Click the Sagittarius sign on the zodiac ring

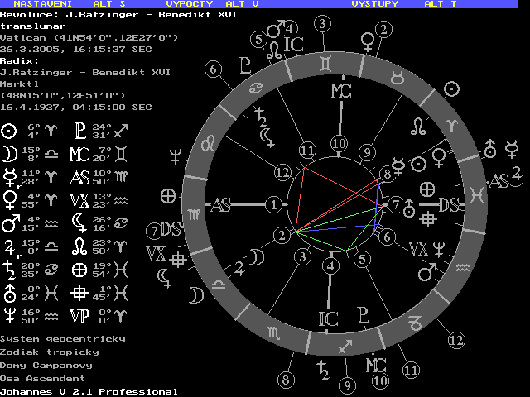345,345
